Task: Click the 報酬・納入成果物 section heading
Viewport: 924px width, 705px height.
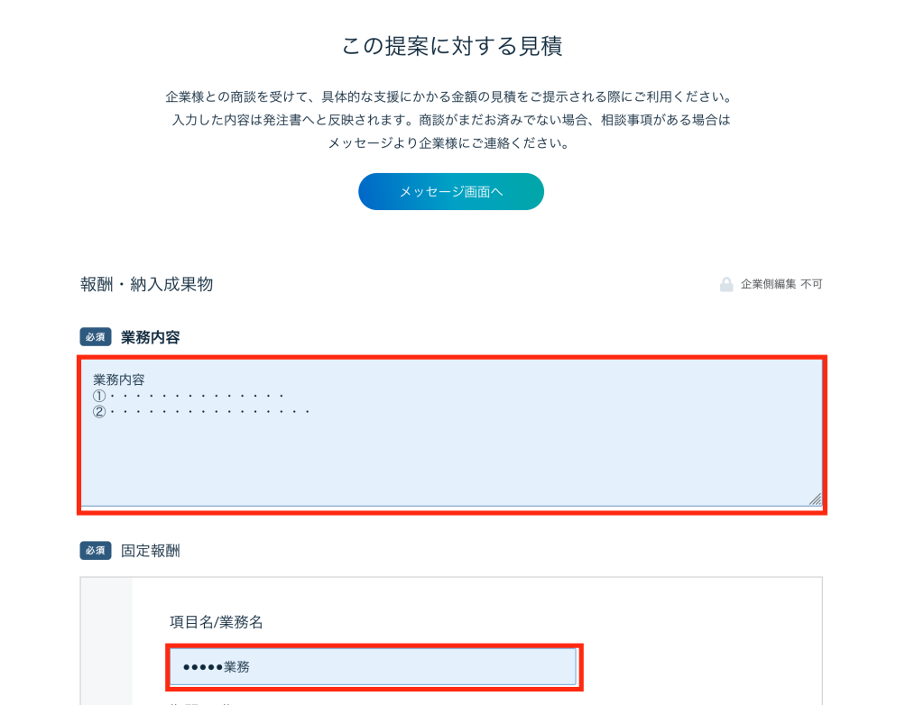Action: coord(147,285)
